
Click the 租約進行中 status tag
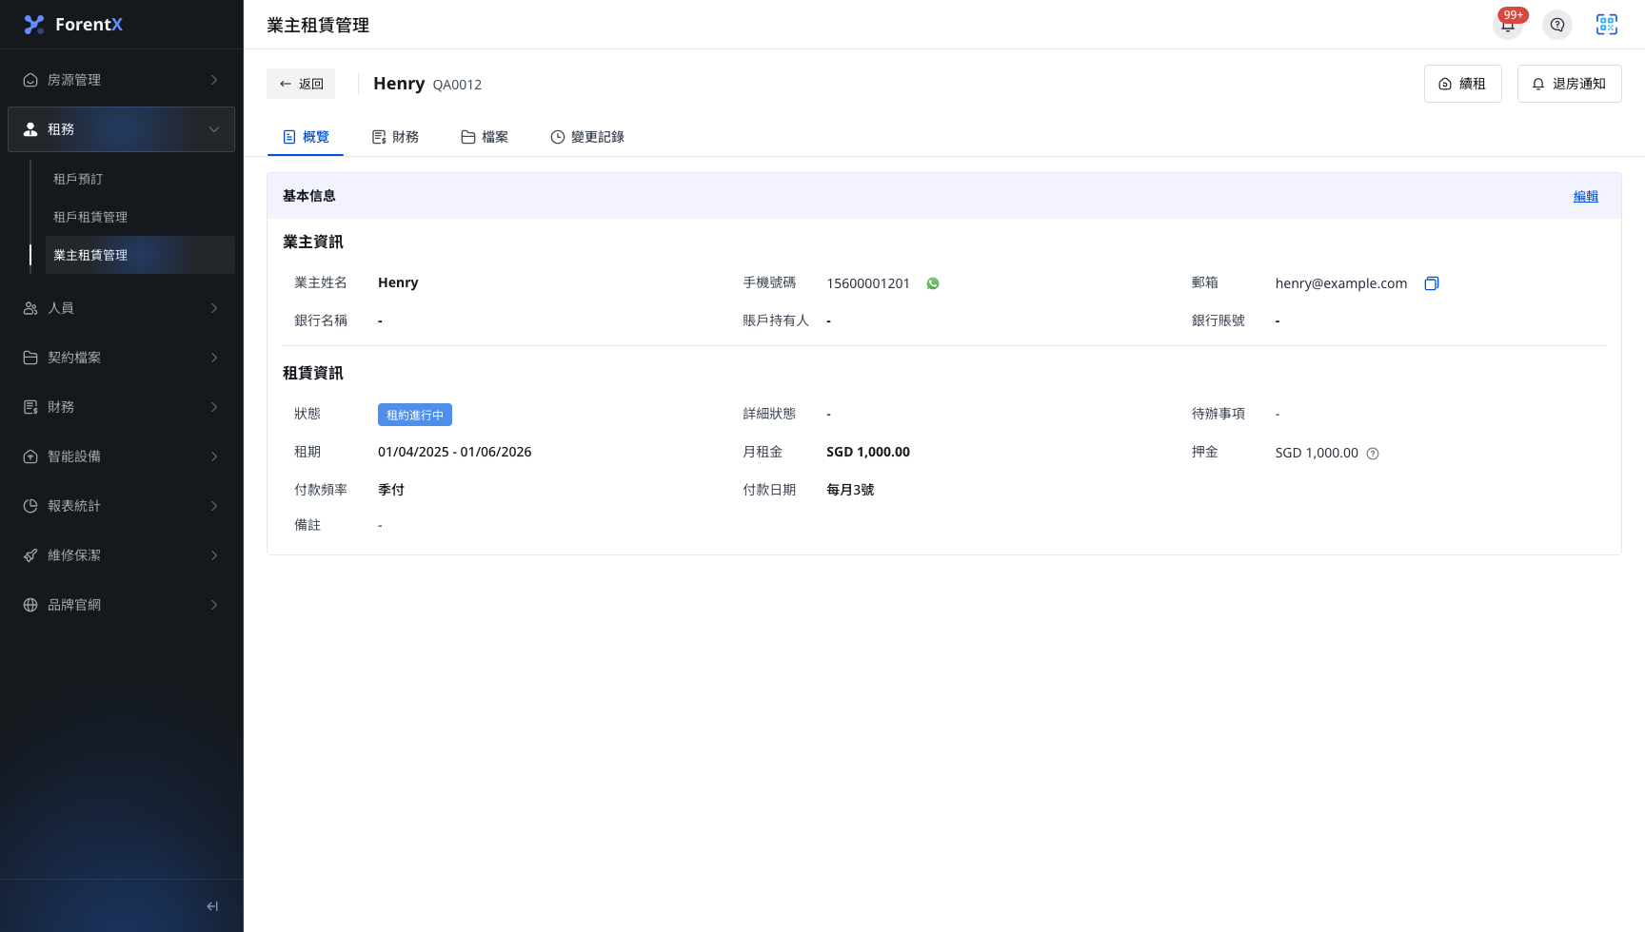415,415
